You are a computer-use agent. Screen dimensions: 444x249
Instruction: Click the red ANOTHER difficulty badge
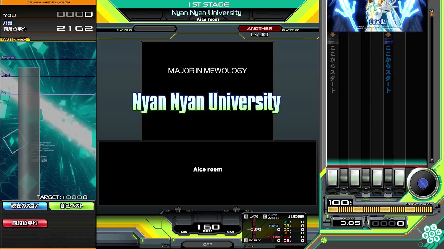[259, 28]
